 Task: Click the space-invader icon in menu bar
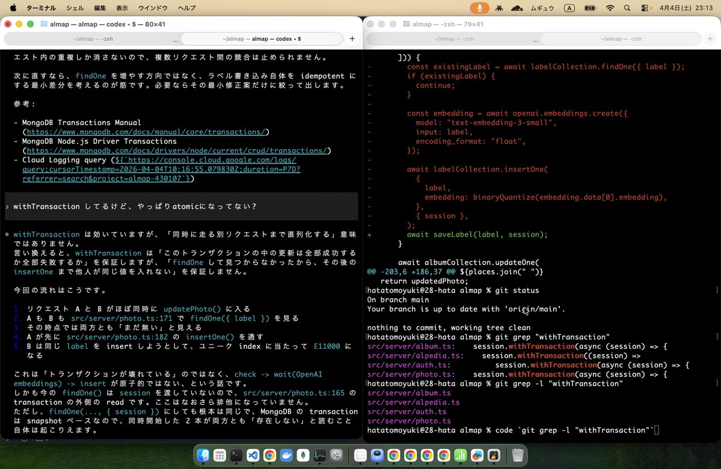499,8
